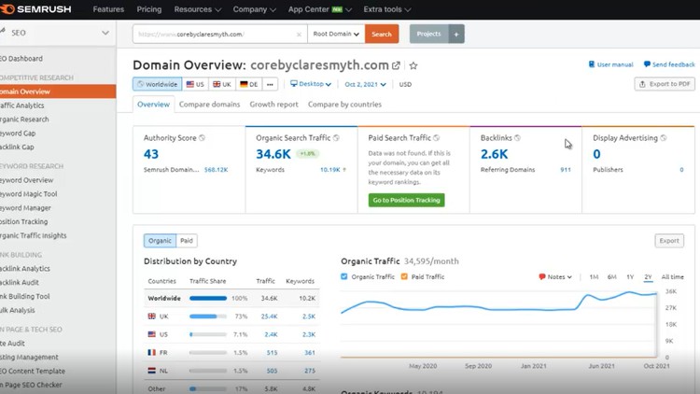Switch to Growth report tab
Viewport: 700px width, 394px height.
(x=273, y=104)
